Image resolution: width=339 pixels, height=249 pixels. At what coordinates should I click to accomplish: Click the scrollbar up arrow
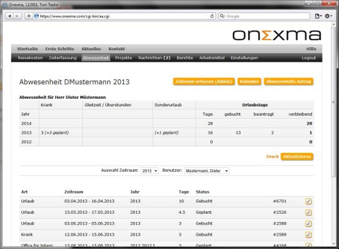[334, 25]
